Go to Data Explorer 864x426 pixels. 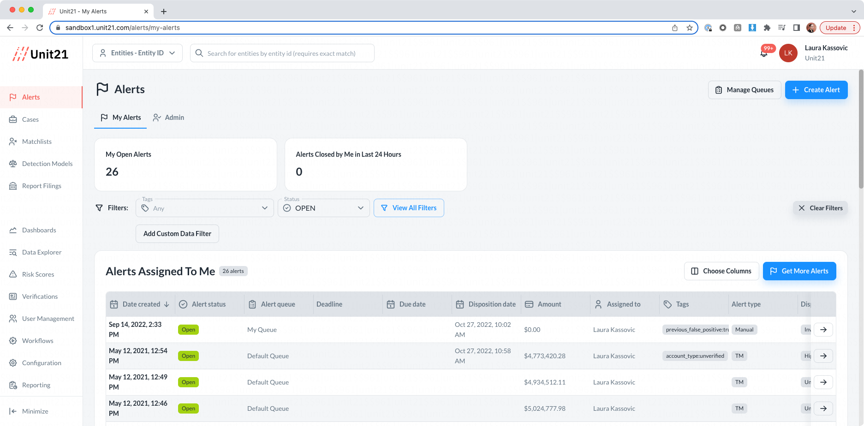click(x=41, y=252)
